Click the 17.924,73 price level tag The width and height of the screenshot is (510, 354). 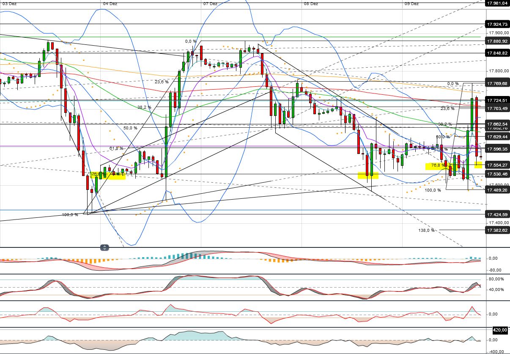497,24
